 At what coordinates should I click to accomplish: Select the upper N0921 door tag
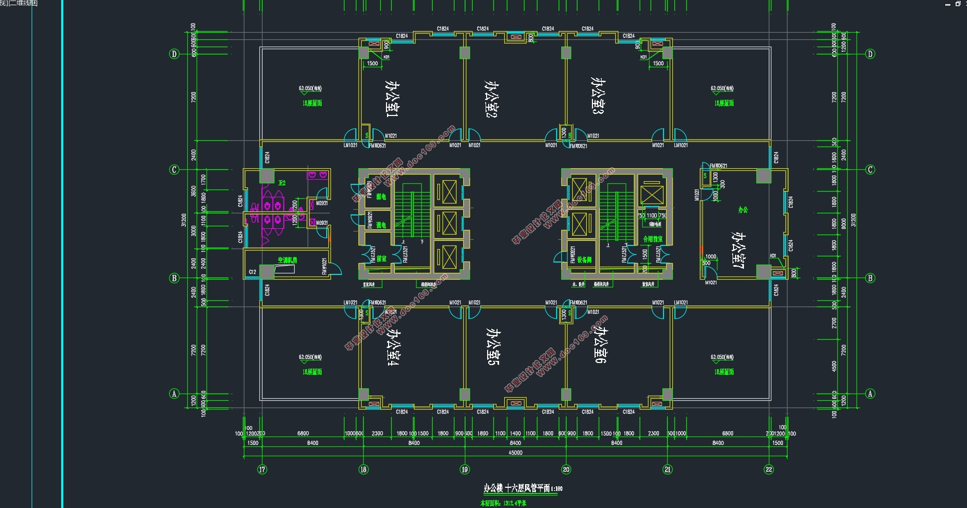[322, 203]
